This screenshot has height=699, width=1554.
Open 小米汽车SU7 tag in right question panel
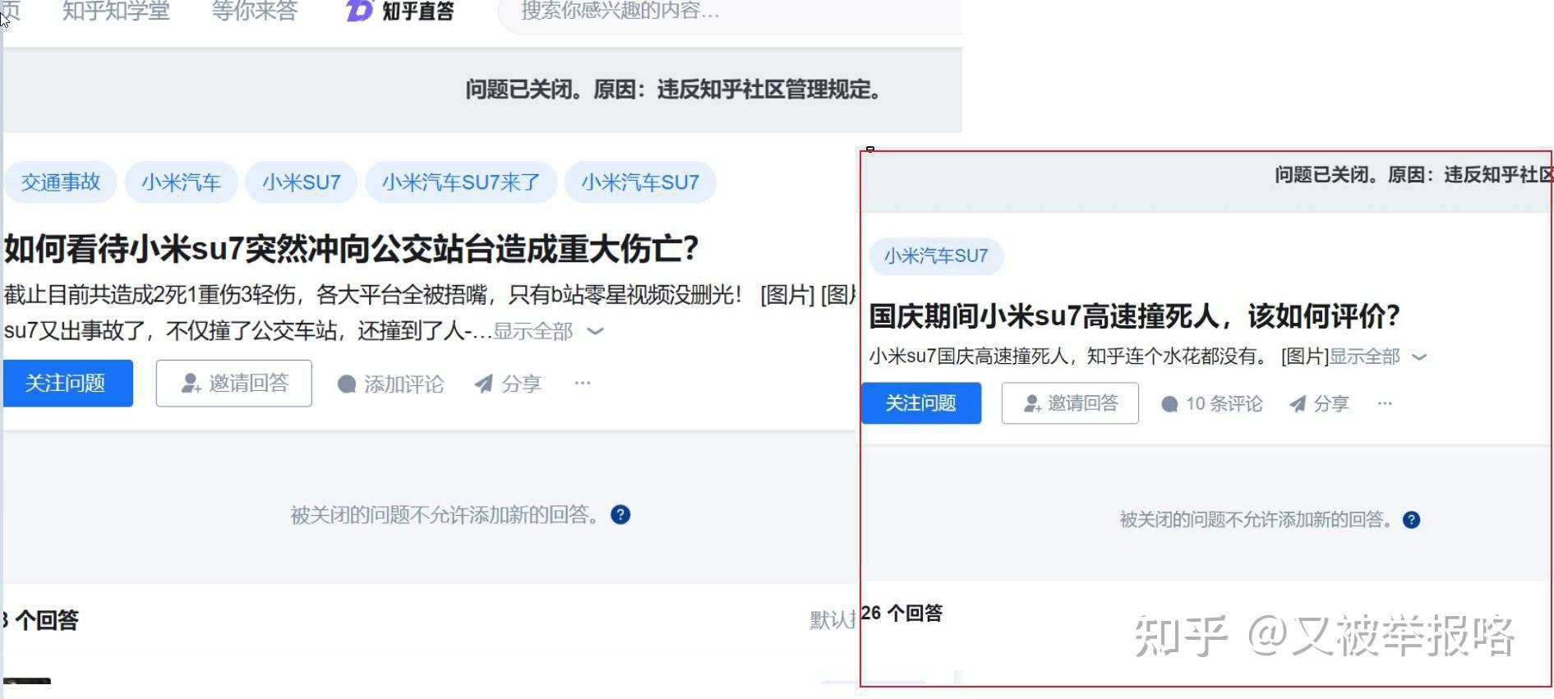coord(936,255)
